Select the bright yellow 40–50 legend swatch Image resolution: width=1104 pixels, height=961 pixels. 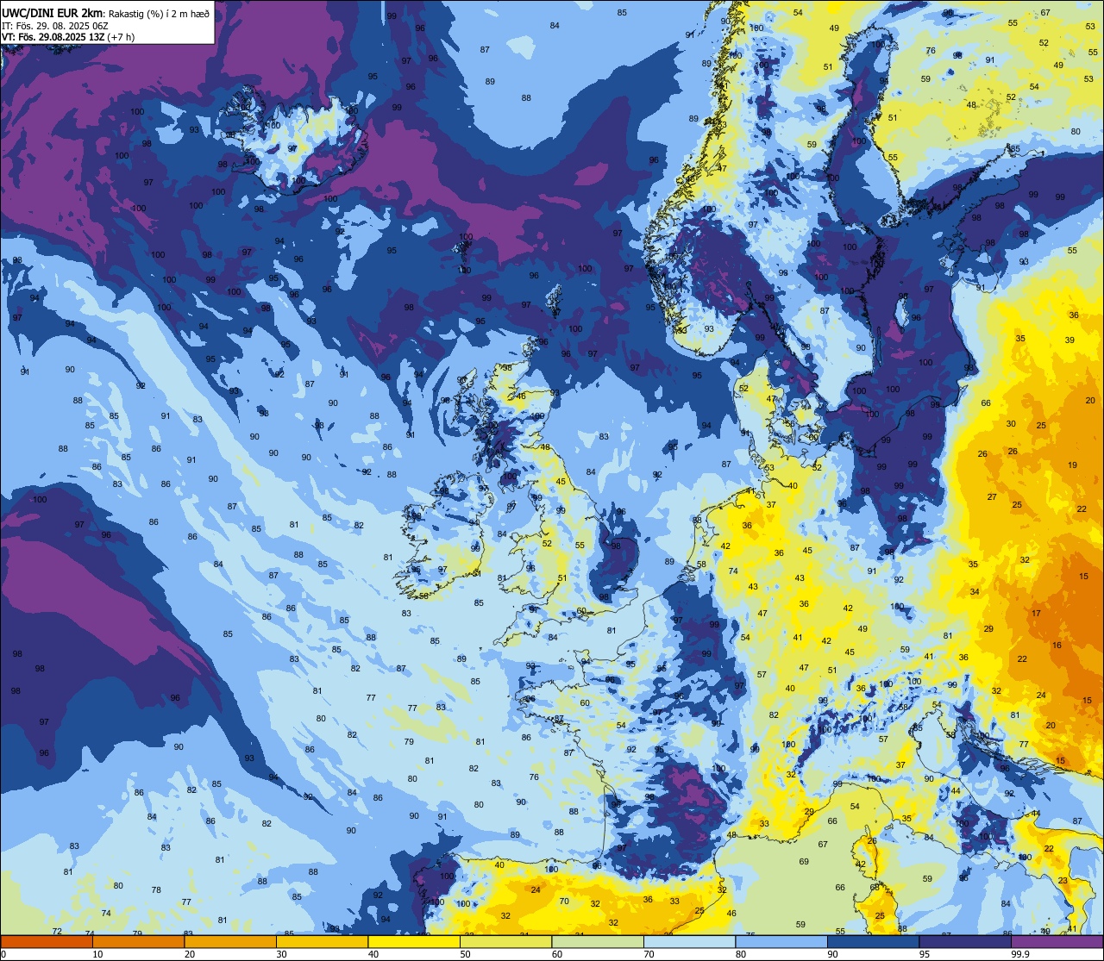[x=414, y=942]
